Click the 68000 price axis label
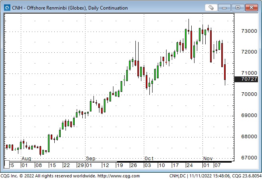The width and height of the screenshot is (262, 179). [249, 136]
